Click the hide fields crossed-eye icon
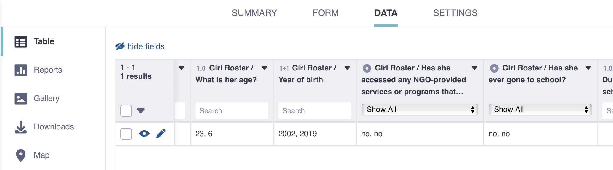 [120, 46]
